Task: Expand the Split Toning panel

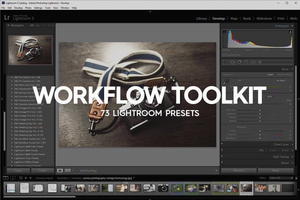Action: point(292,157)
